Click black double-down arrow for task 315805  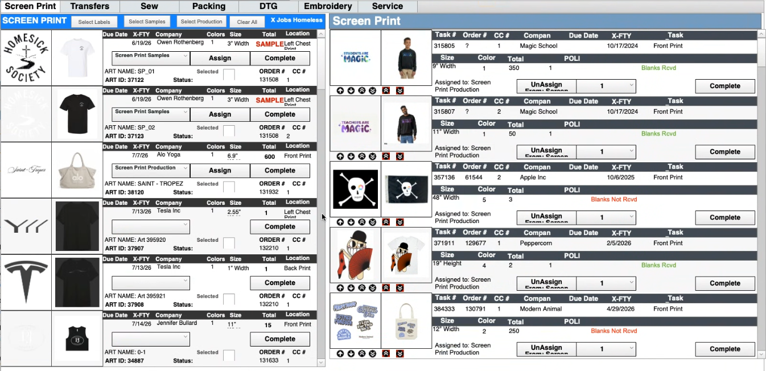(x=372, y=90)
